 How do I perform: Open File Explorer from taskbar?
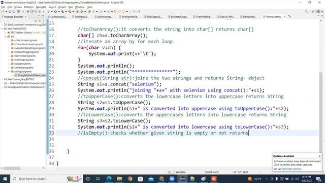coord(119,178)
